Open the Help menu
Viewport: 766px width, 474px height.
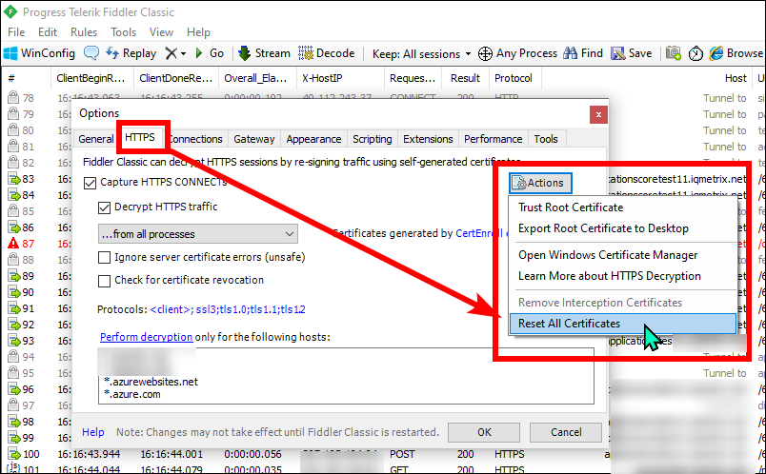click(198, 32)
